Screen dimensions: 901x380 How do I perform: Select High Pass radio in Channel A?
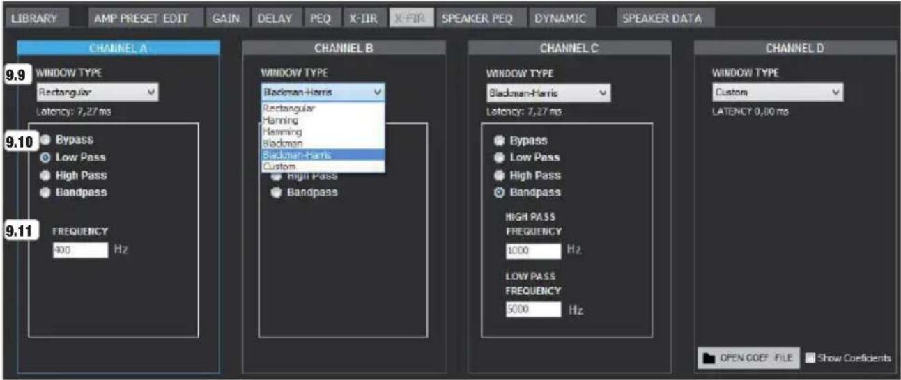click(45, 175)
